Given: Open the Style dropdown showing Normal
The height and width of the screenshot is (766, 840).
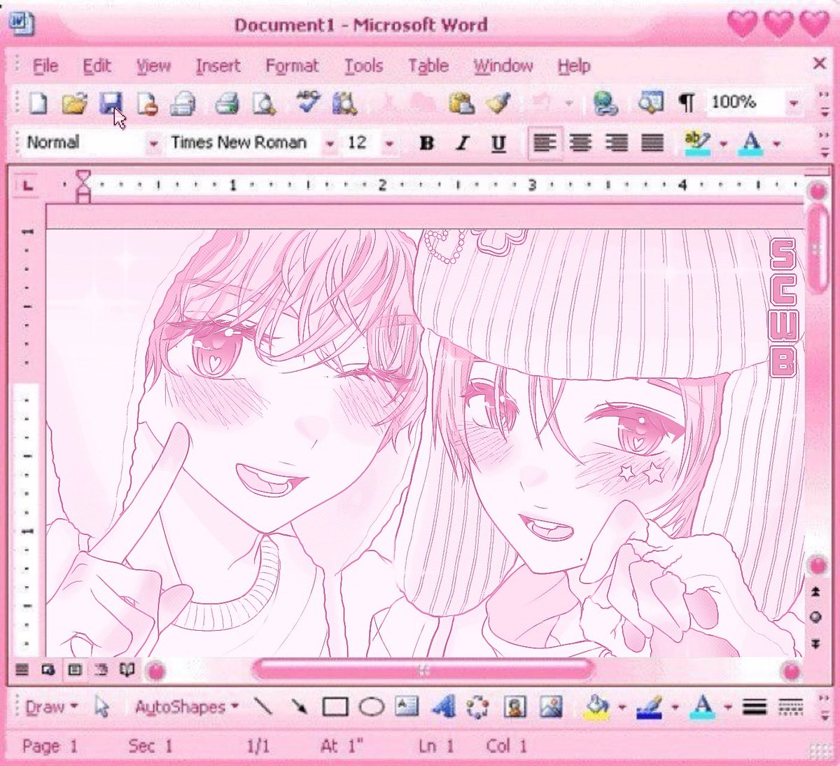Looking at the screenshot, I should (x=153, y=144).
